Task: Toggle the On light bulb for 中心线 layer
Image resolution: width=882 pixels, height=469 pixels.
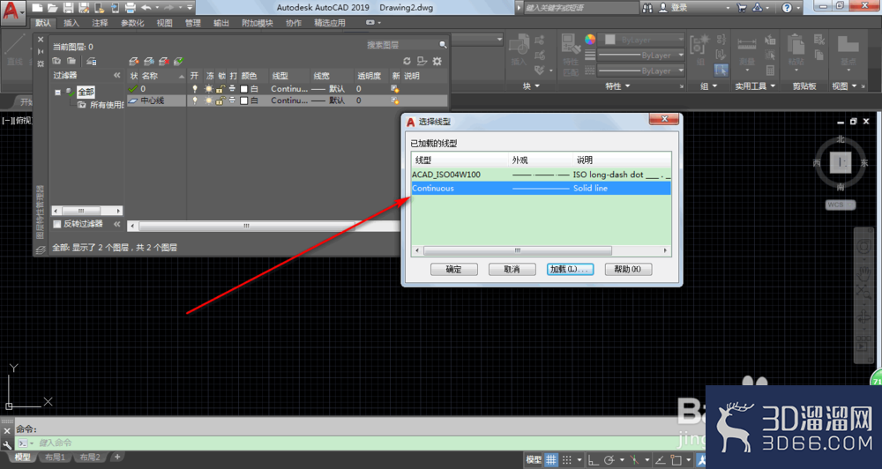Action: (x=195, y=100)
